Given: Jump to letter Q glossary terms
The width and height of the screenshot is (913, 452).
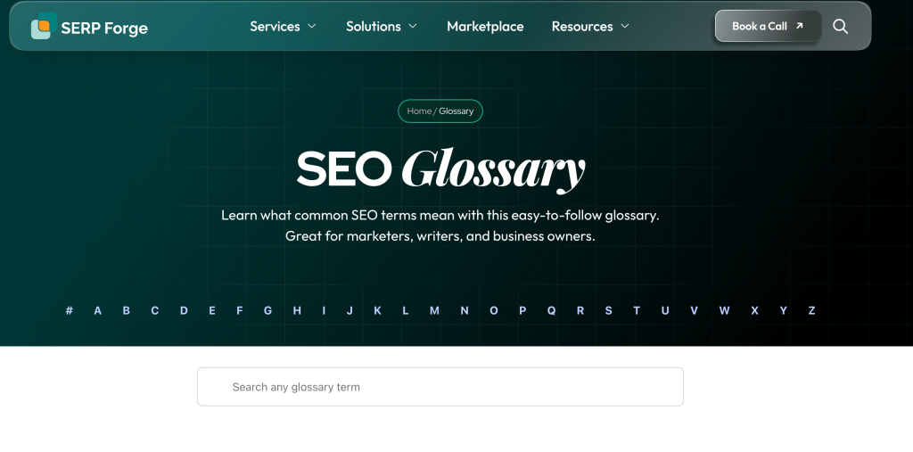Looking at the screenshot, I should 551,310.
